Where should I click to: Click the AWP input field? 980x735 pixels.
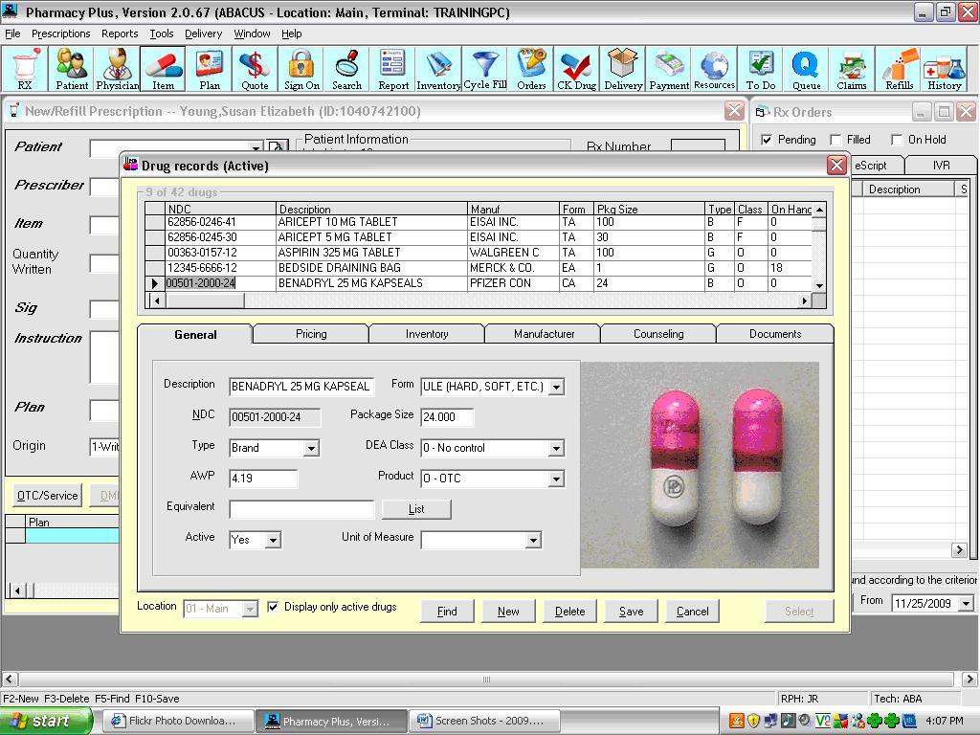pos(263,479)
